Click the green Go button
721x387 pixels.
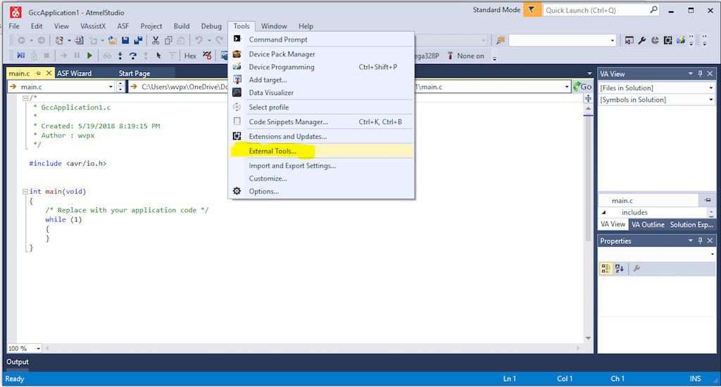coord(582,87)
